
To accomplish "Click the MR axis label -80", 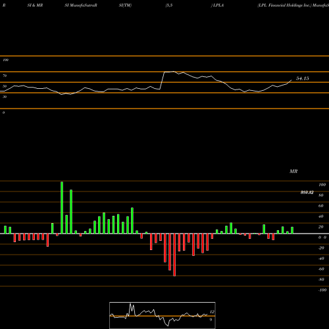I will [321, 280].
